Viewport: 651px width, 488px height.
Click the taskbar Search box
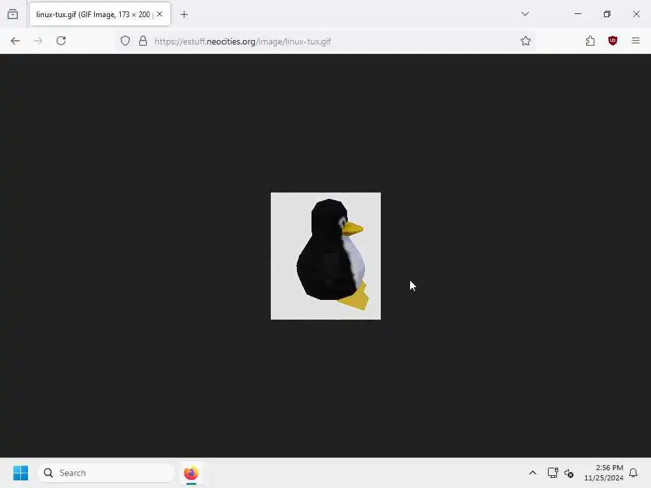pyautogui.click(x=106, y=473)
